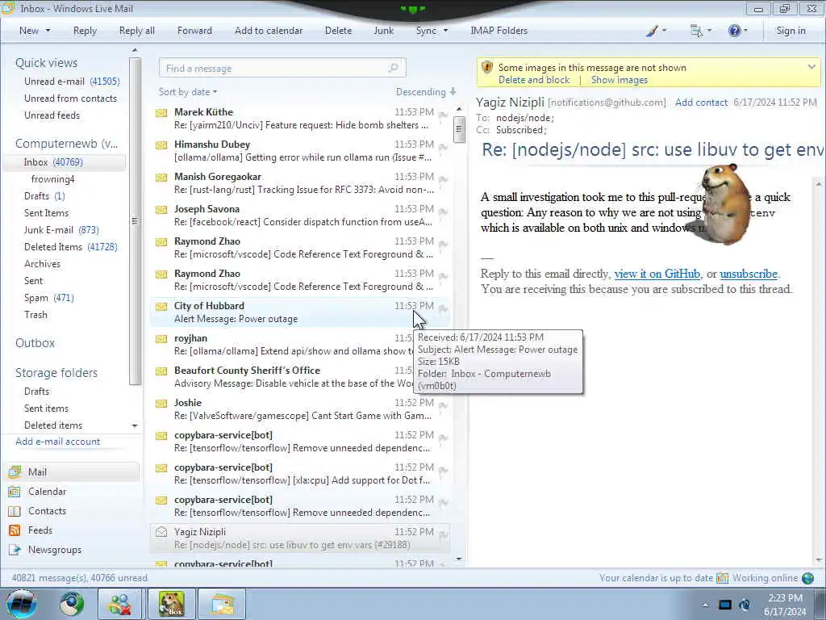Click the envelope icon of Beaufort County Sheriff's email

pyautogui.click(x=161, y=371)
